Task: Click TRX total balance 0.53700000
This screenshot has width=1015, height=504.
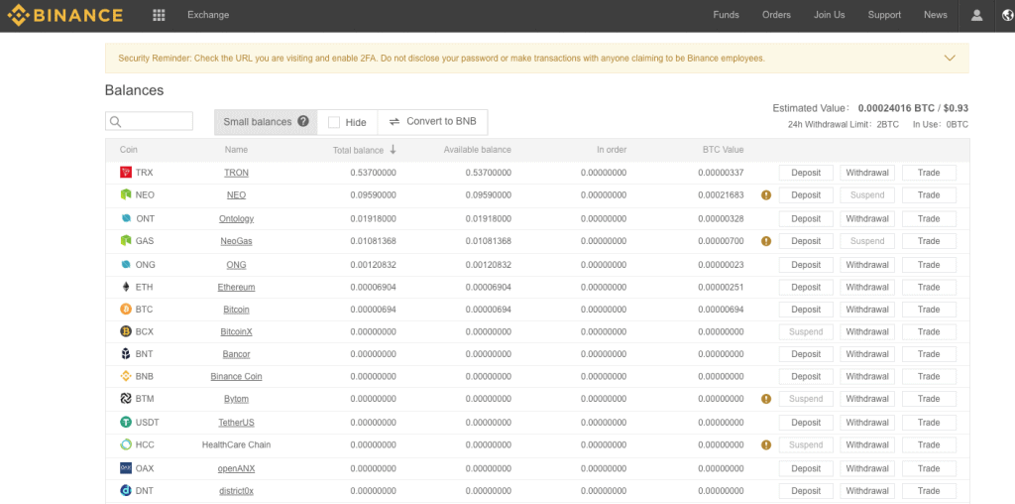Action: pos(374,173)
